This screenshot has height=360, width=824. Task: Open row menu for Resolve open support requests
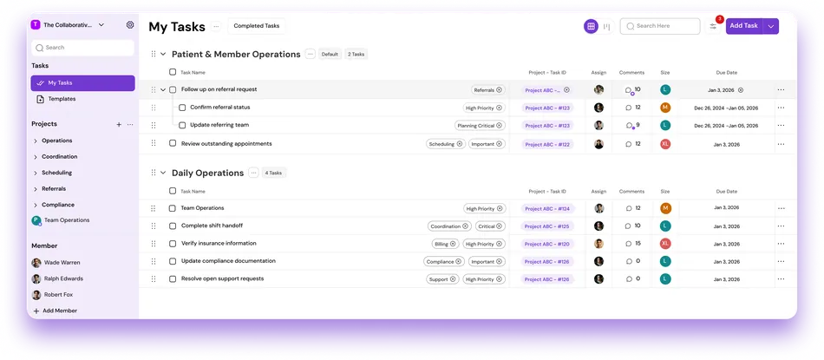coord(781,278)
